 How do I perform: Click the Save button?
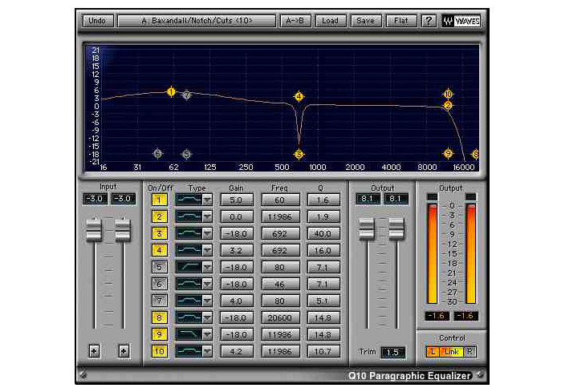pyautogui.click(x=366, y=21)
